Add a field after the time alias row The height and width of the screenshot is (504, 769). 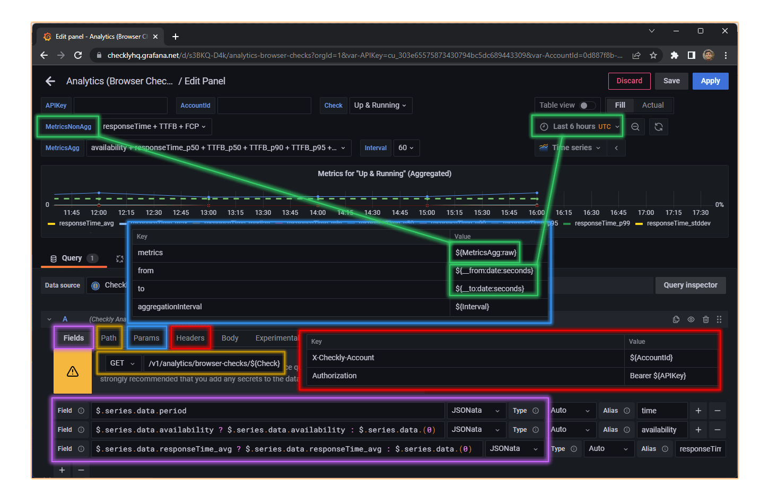point(698,411)
